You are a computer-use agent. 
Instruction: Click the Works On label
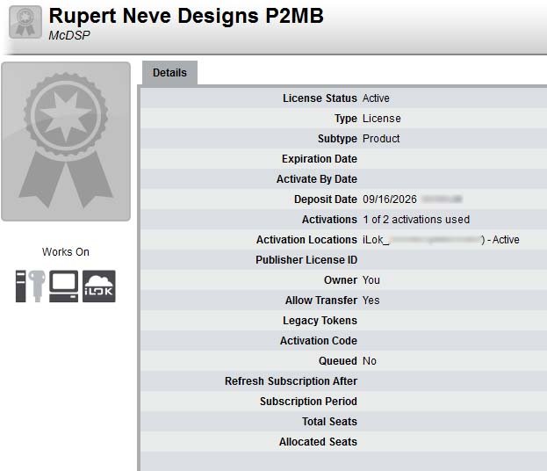[66, 252]
